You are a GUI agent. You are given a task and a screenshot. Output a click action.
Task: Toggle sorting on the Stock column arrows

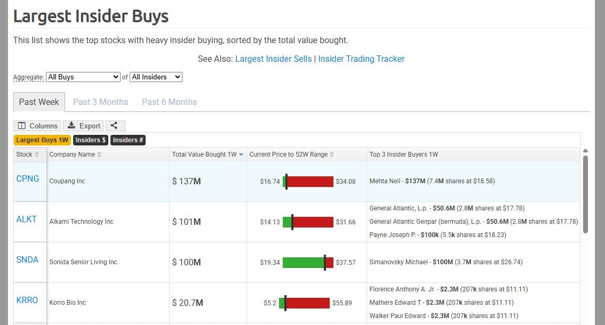(x=36, y=155)
